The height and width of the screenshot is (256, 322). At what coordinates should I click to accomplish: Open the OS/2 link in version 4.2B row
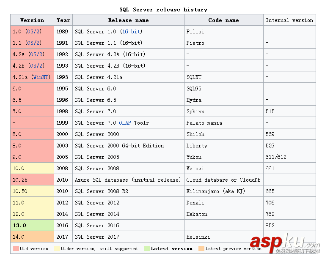click(x=36, y=65)
